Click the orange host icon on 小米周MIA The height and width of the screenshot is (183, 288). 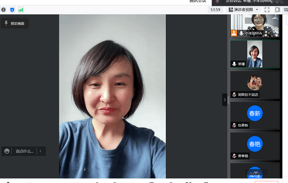(234, 33)
